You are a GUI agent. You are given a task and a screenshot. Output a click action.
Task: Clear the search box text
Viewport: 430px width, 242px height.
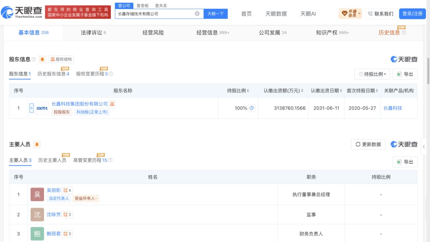pos(197,14)
